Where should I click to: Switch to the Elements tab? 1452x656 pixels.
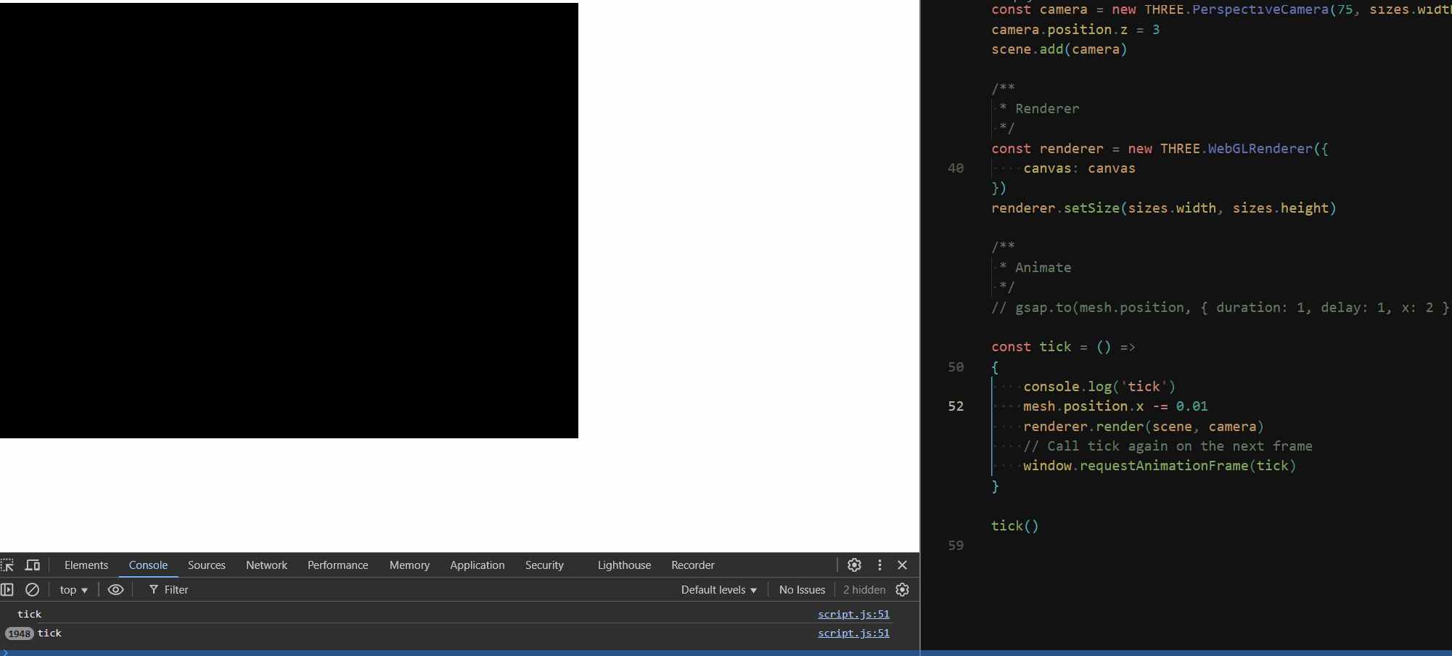[86, 565]
